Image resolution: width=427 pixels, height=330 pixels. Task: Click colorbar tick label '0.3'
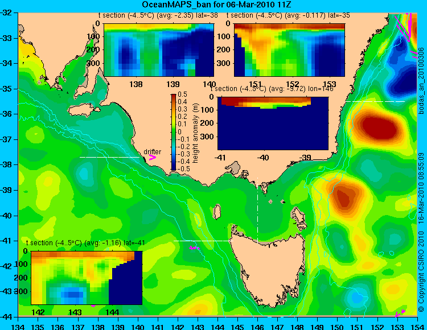[x=182, y=109]
